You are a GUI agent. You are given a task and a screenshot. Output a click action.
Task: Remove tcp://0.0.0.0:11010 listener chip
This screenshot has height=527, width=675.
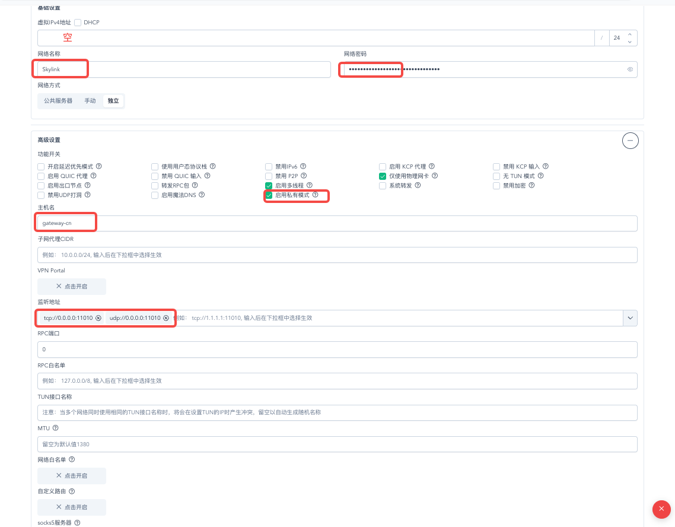coord(98,318)
